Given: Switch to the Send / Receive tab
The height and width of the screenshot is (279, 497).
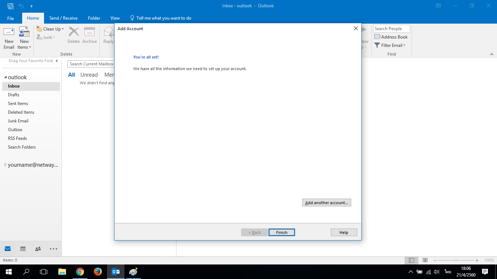Looking at the screenshot, I should (x=63, y=18).
